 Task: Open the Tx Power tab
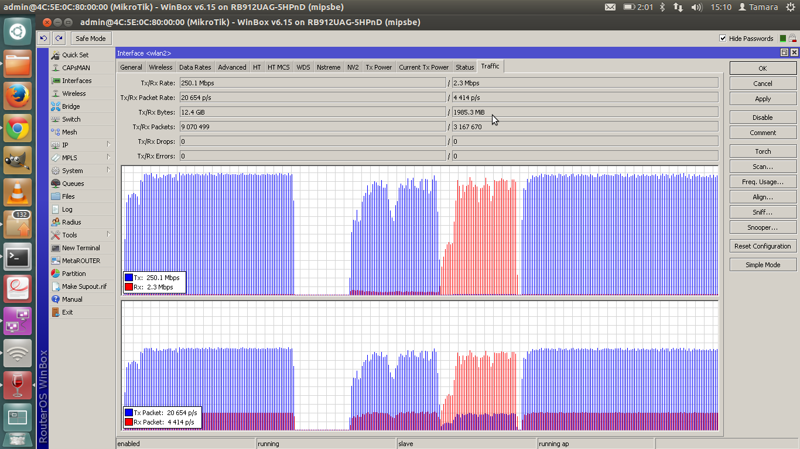click(379, 67)
